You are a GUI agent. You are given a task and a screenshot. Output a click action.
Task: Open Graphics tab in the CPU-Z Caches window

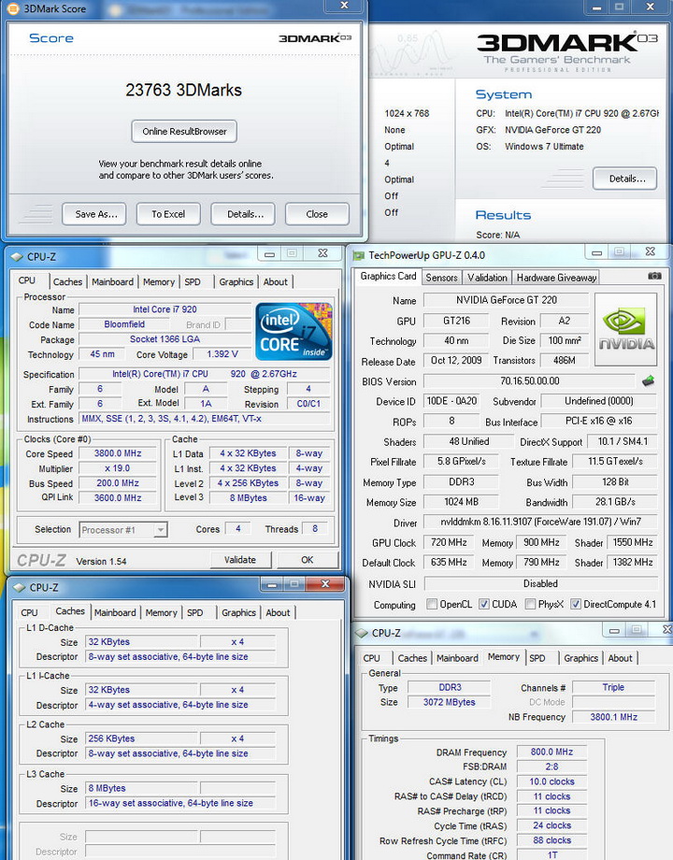(x=238, y=612)
